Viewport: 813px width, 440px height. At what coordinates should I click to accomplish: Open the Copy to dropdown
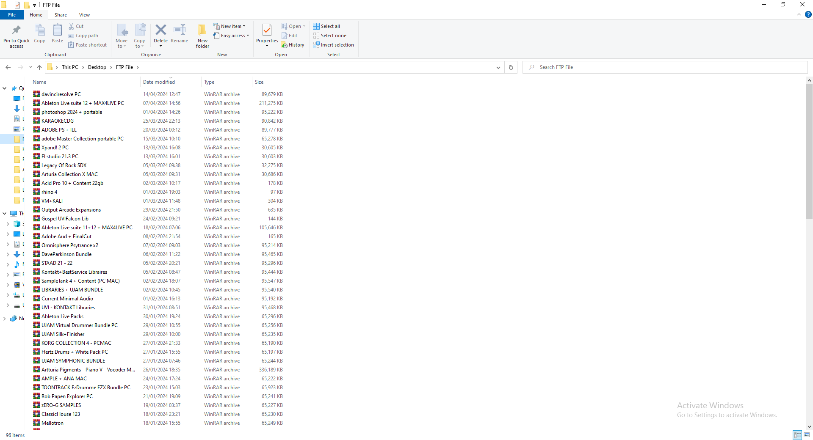click(139, 36)
